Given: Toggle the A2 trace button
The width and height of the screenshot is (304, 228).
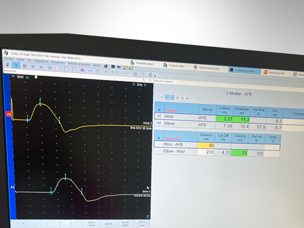Looking at the screenshot, I should [167, 97].
